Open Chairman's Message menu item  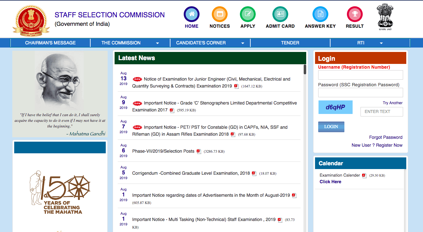[51, 43]
